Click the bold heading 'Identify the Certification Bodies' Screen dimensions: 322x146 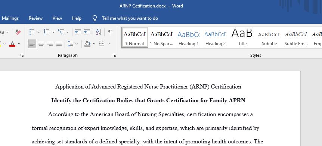(x=148, y=100)
